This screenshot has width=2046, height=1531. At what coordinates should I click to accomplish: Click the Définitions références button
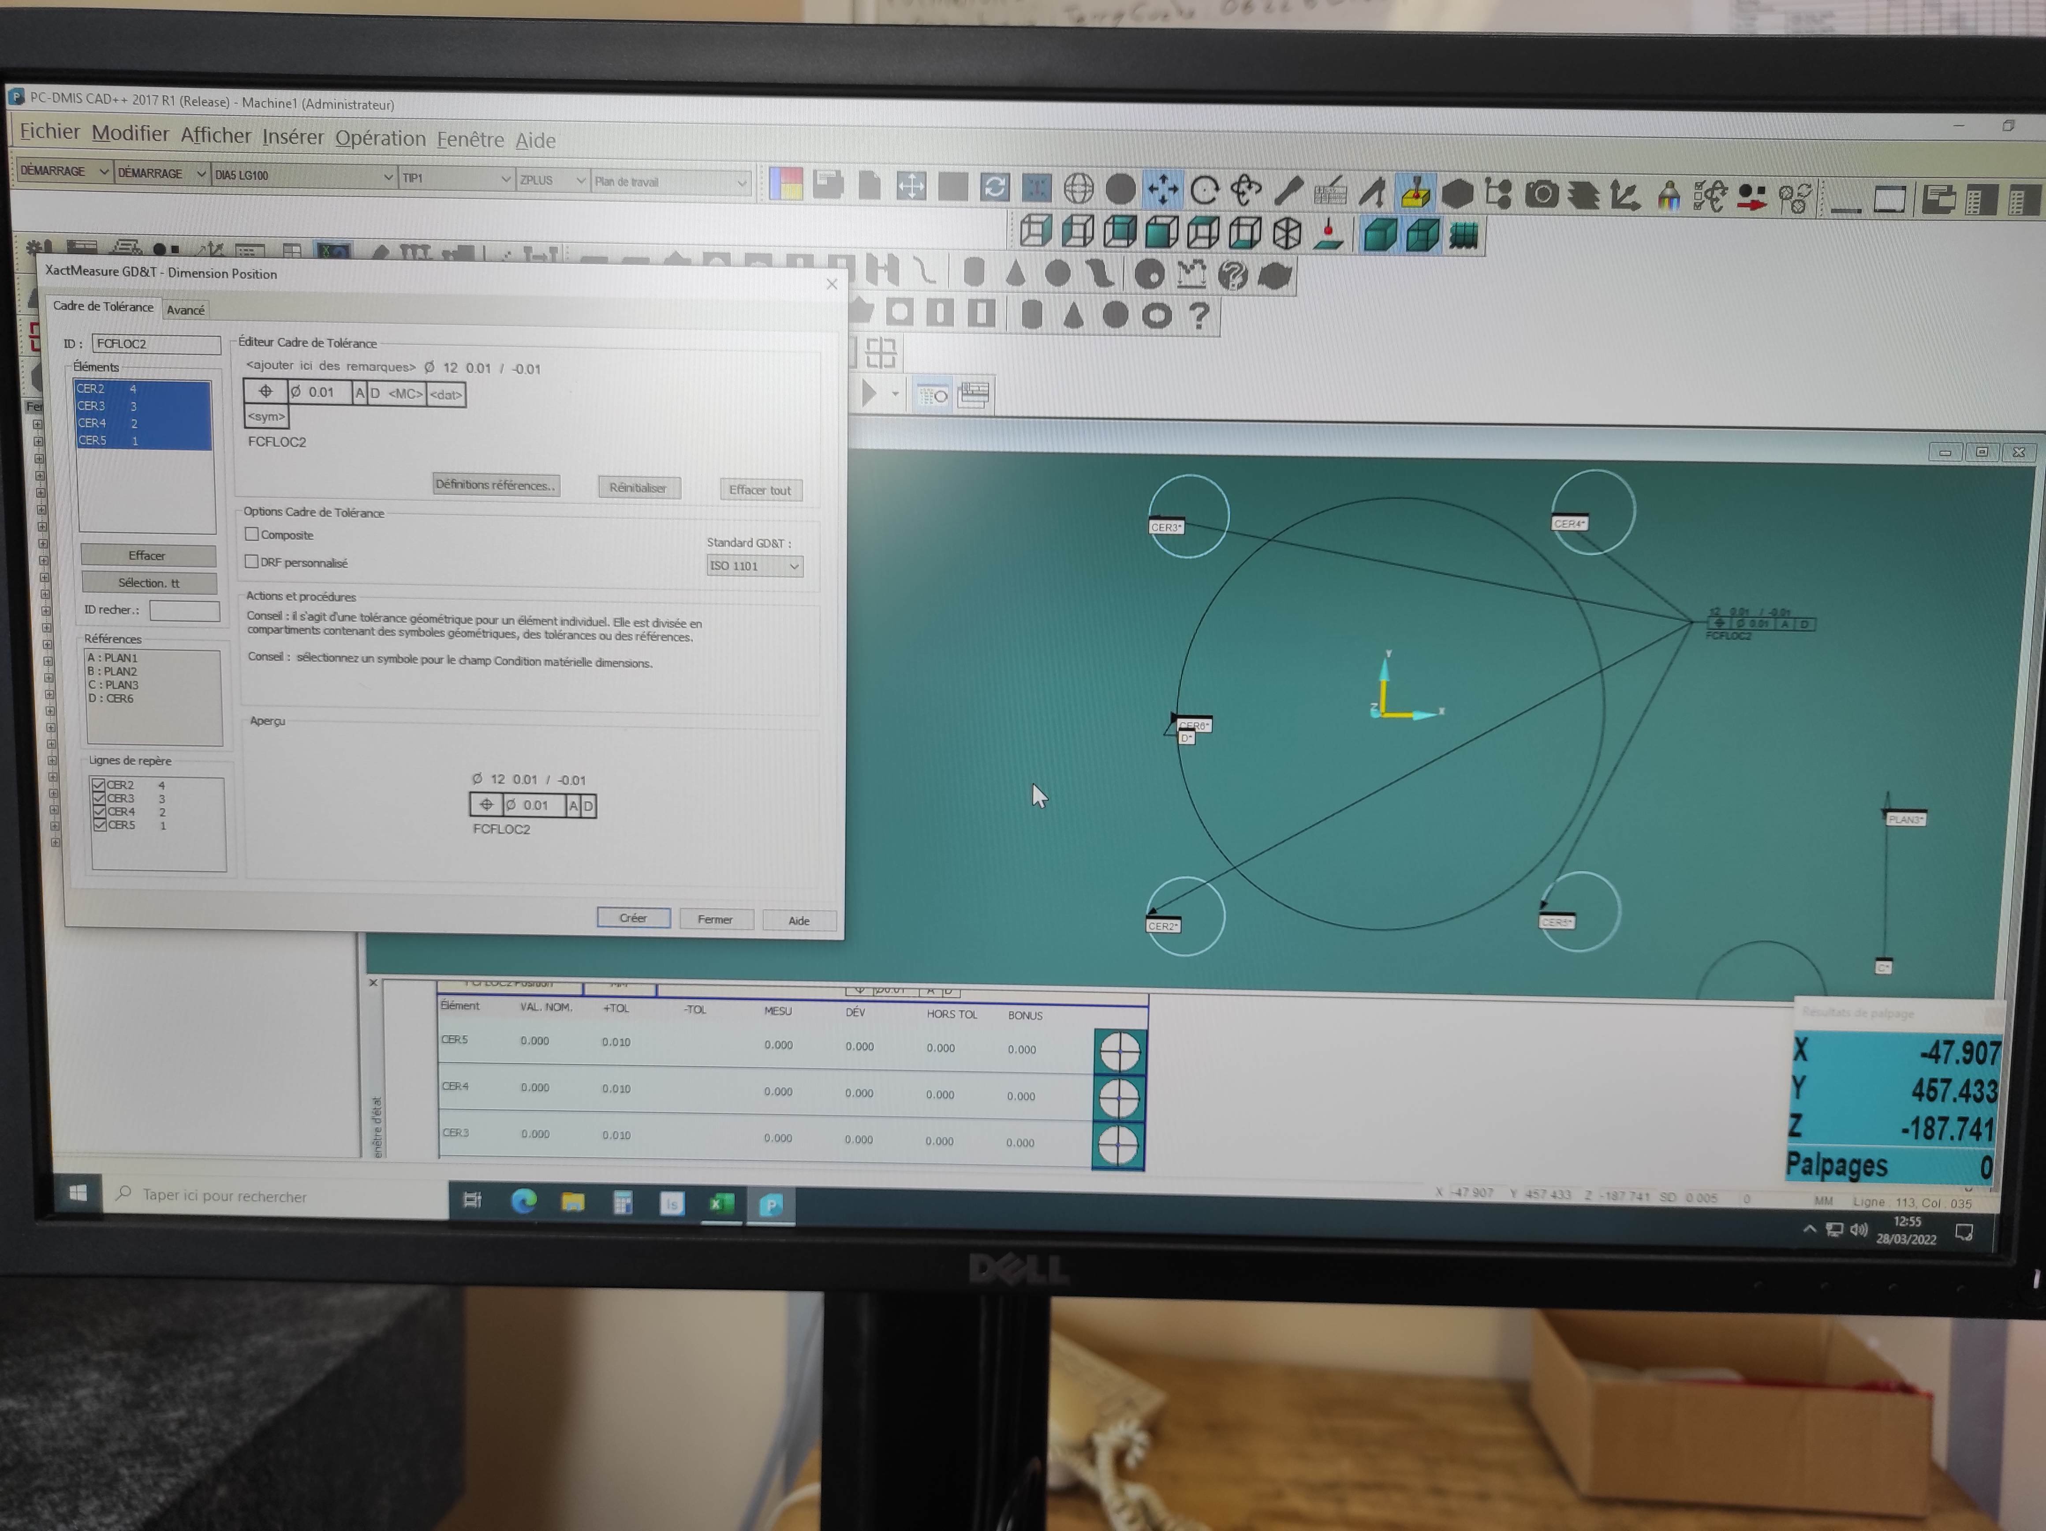(x=496, y=485)
